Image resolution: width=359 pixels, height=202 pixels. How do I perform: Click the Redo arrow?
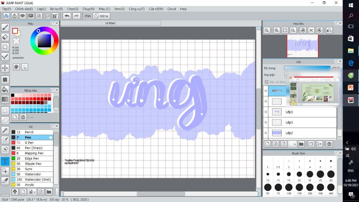pyautogui.click(x=76, y=16)
